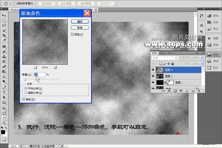The height and width of the screenshot is (148, 222).
Task: Click 取消 in noise dialog
Action: [x=80, y=28]
